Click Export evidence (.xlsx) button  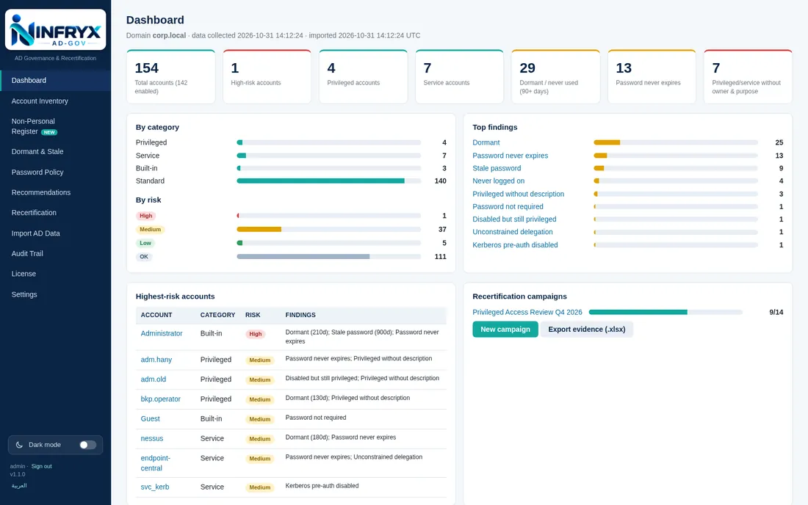point(586,330)
